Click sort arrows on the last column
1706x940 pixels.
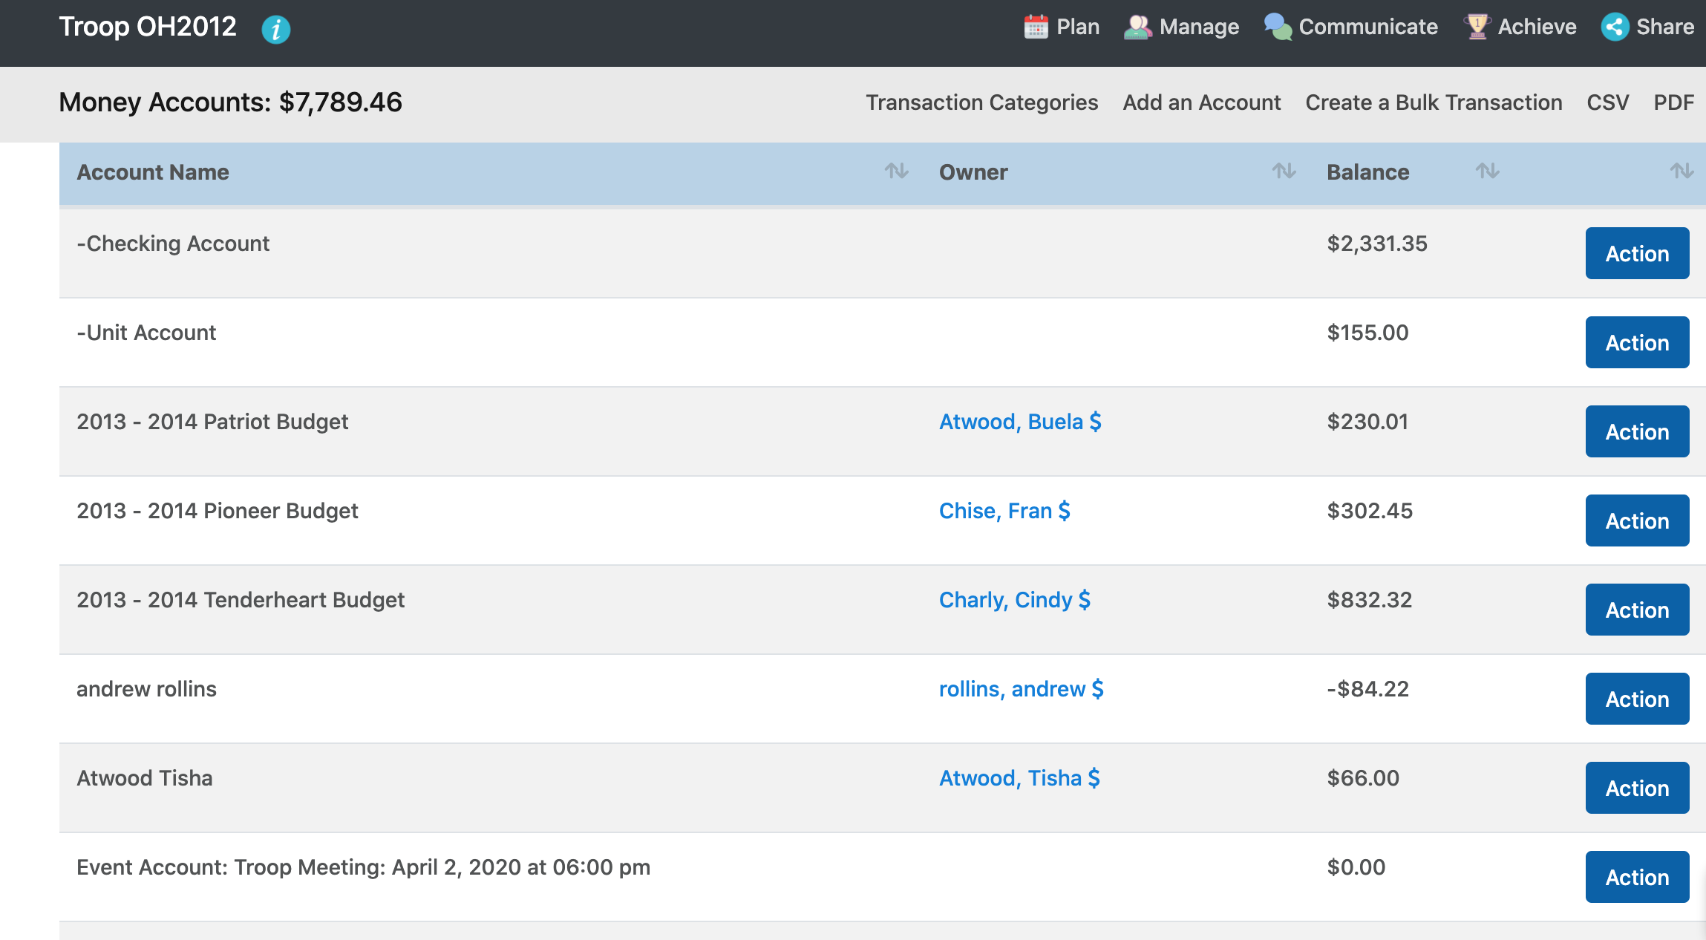tap(1682, 172)
